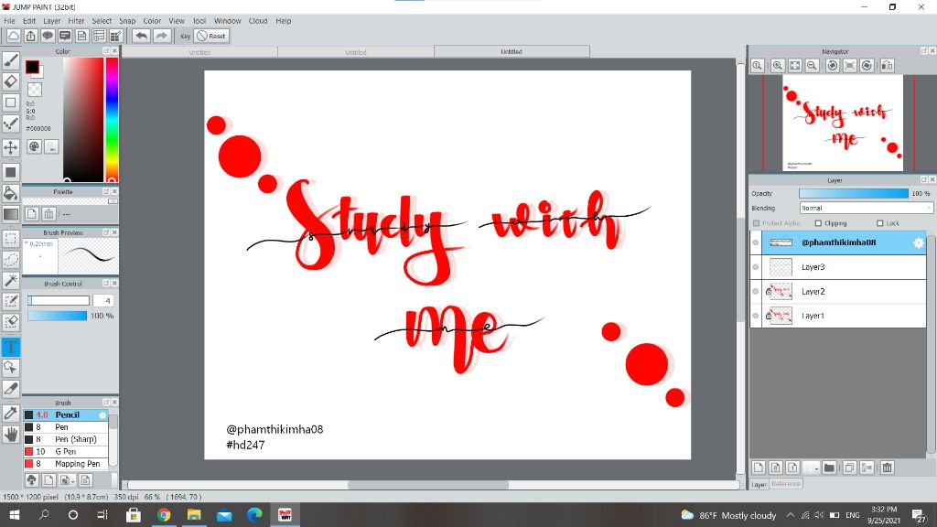Toggle visibility of Layer3
937x527 pixels.
point(756,267)
